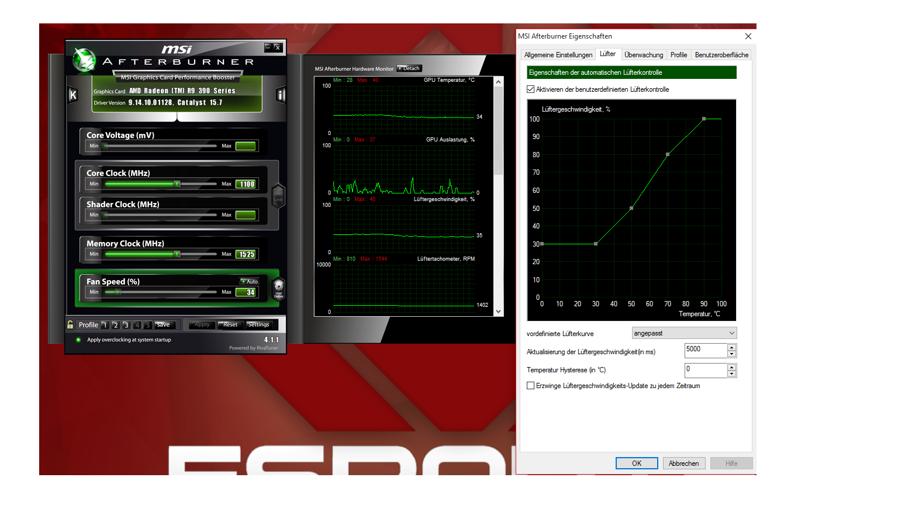898x505 pixels.
Task: Switch to the Profile tab
Action: (679, 55)
